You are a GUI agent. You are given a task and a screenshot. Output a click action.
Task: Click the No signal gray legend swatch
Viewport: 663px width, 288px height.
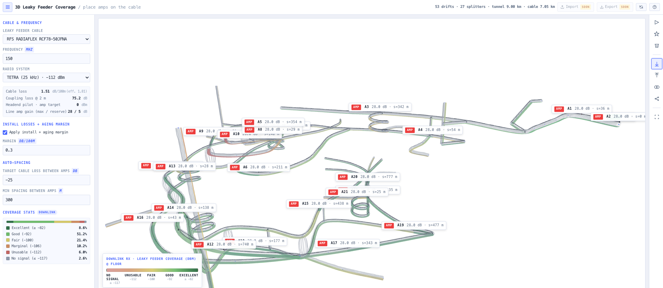point(8,259)
